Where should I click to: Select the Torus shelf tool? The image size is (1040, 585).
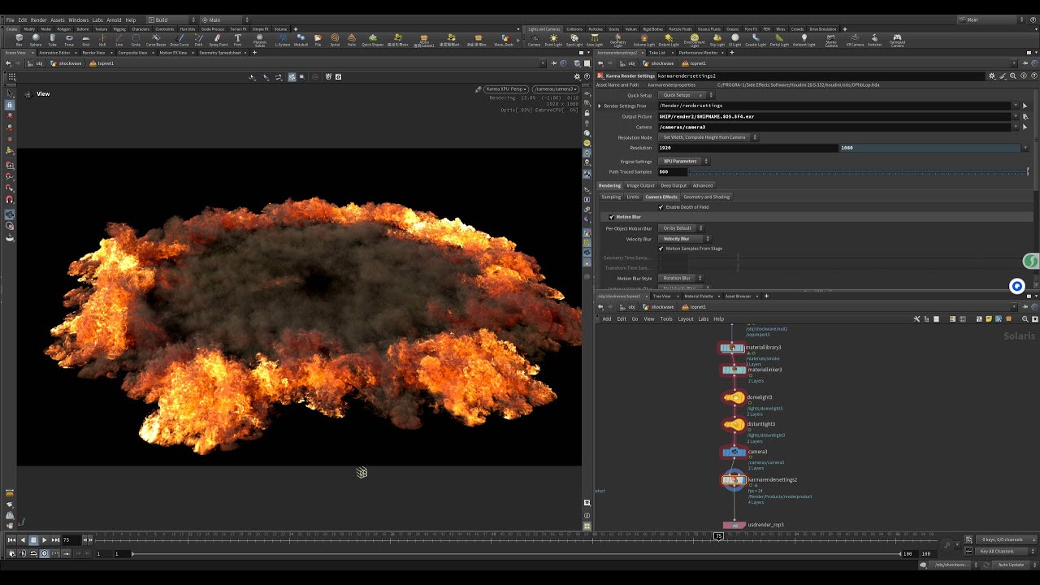[69, 39]
